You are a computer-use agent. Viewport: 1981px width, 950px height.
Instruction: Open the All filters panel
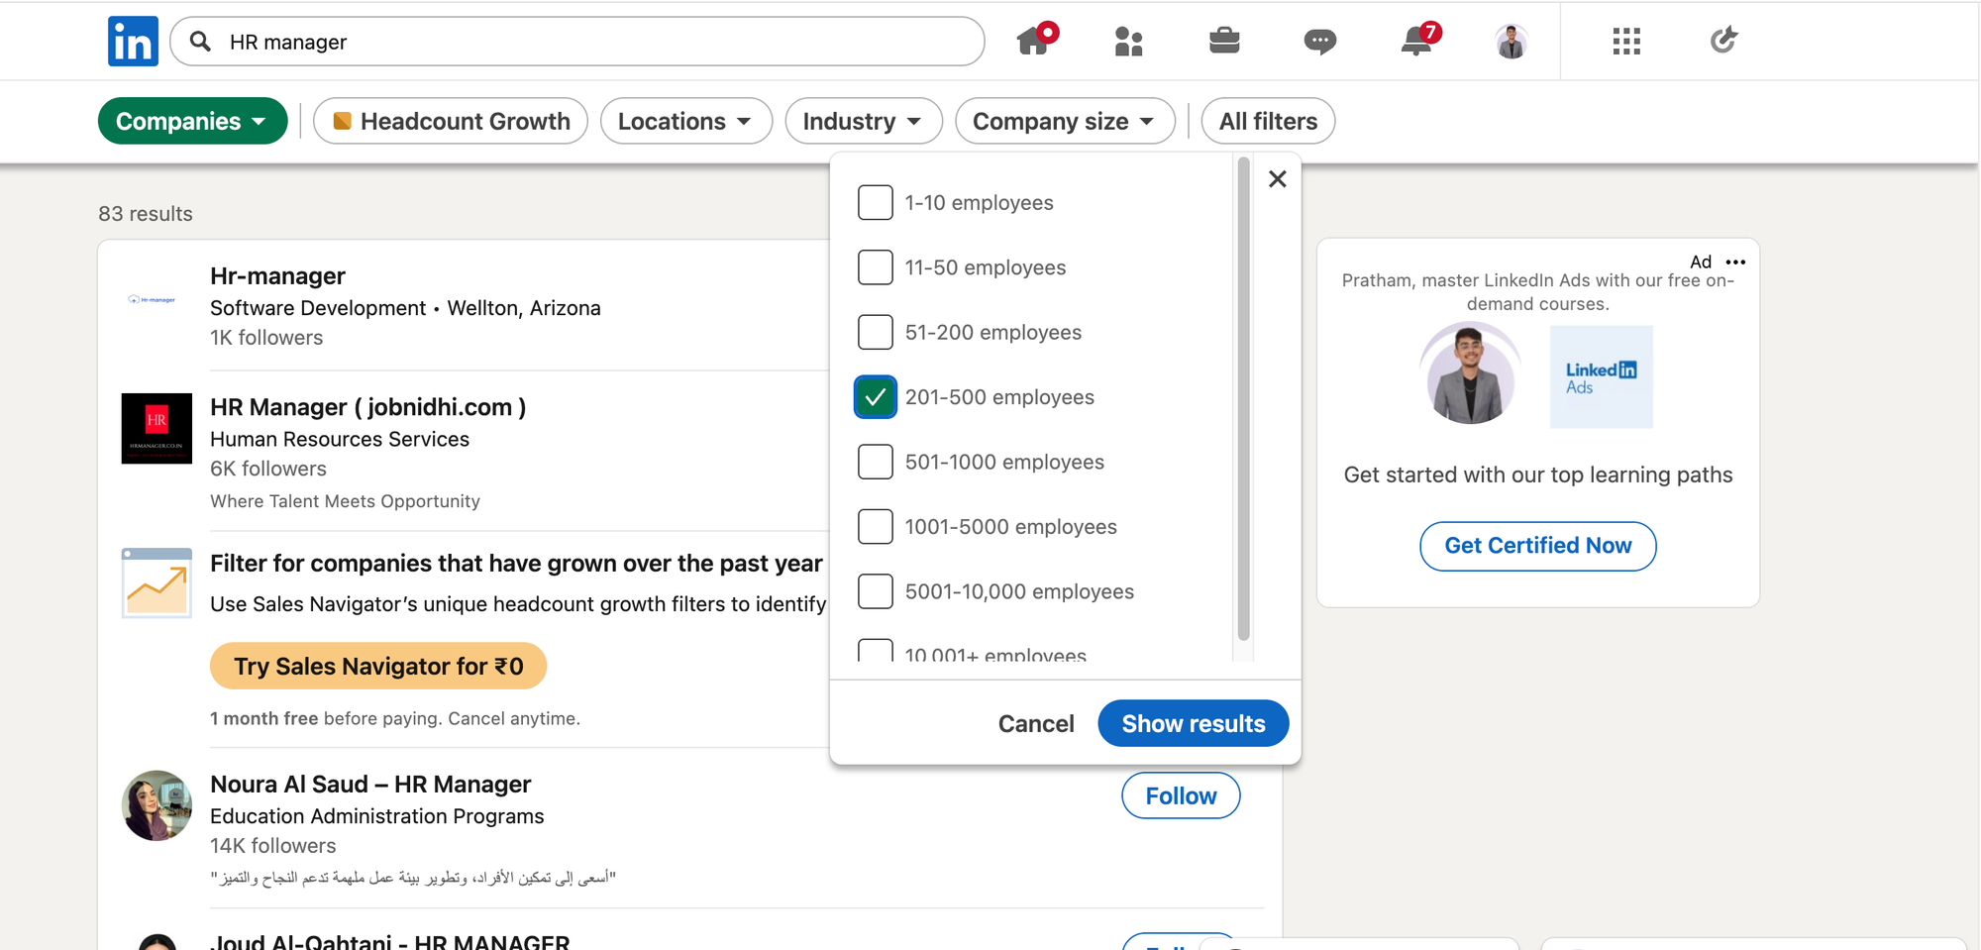coord(1268,121)
